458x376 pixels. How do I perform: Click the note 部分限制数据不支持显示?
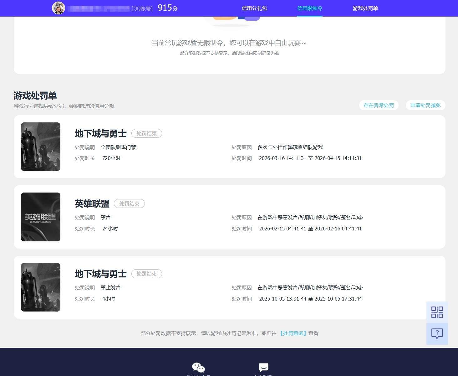[x=229, y=53]
